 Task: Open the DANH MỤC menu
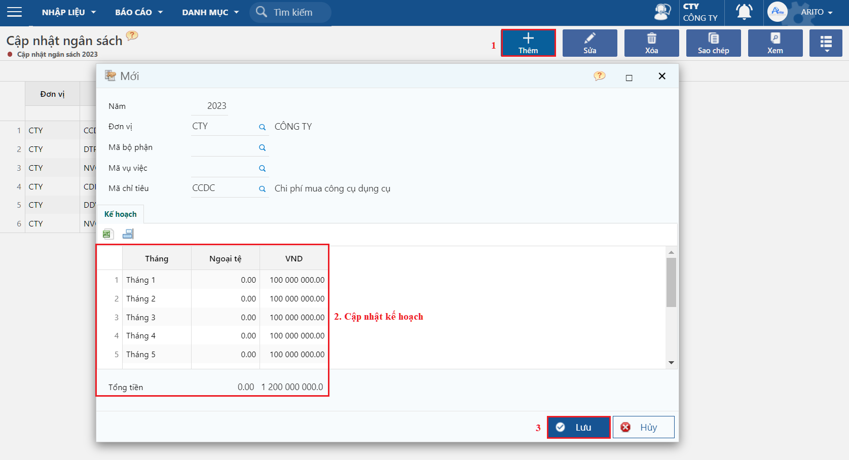(210, 12)
